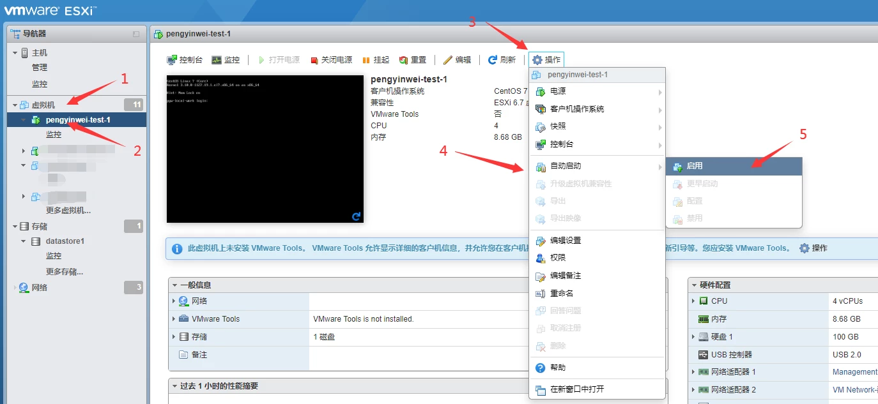Choose 在新窗口中打开 open in new window
Viewport: 878px width, 404px height.
pos(597,389)
